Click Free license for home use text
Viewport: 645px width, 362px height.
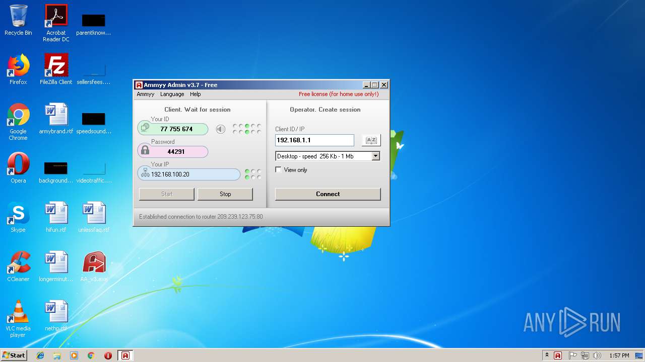[x=339, y=94]
